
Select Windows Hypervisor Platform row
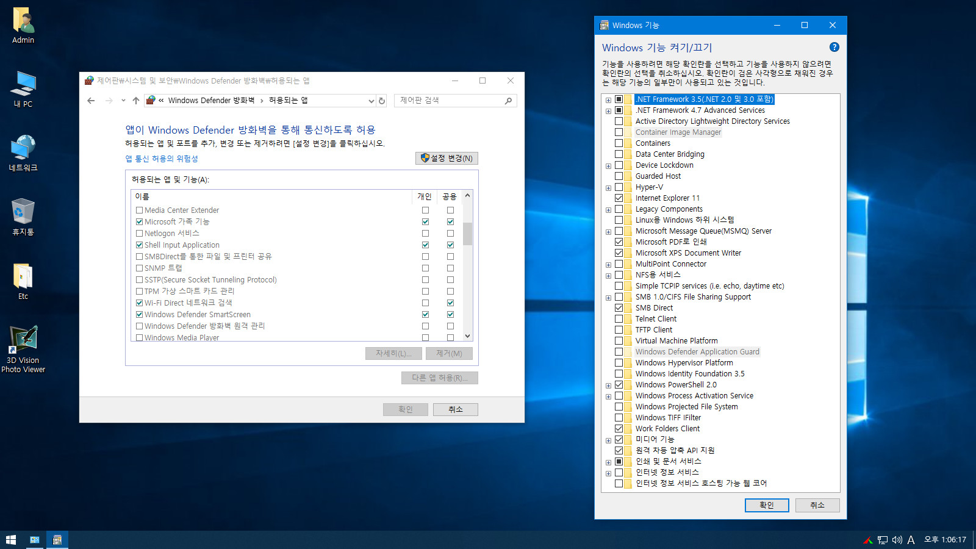[684, 363]
